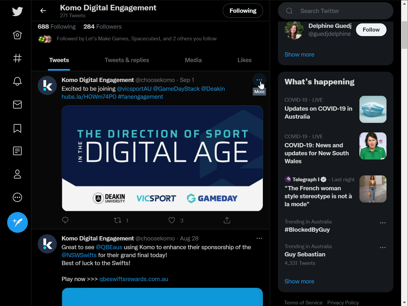Screen dimensions: 408x306
Task: Open Lists icon in sidebar
Action: point(18,151)
